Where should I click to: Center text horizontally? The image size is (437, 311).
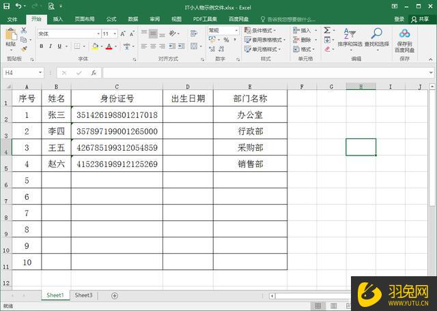pyautogui.click(x=153, y=46)
